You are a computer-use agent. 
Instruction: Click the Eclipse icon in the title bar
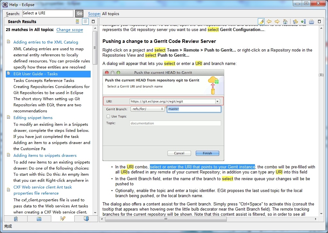(5, 4)
